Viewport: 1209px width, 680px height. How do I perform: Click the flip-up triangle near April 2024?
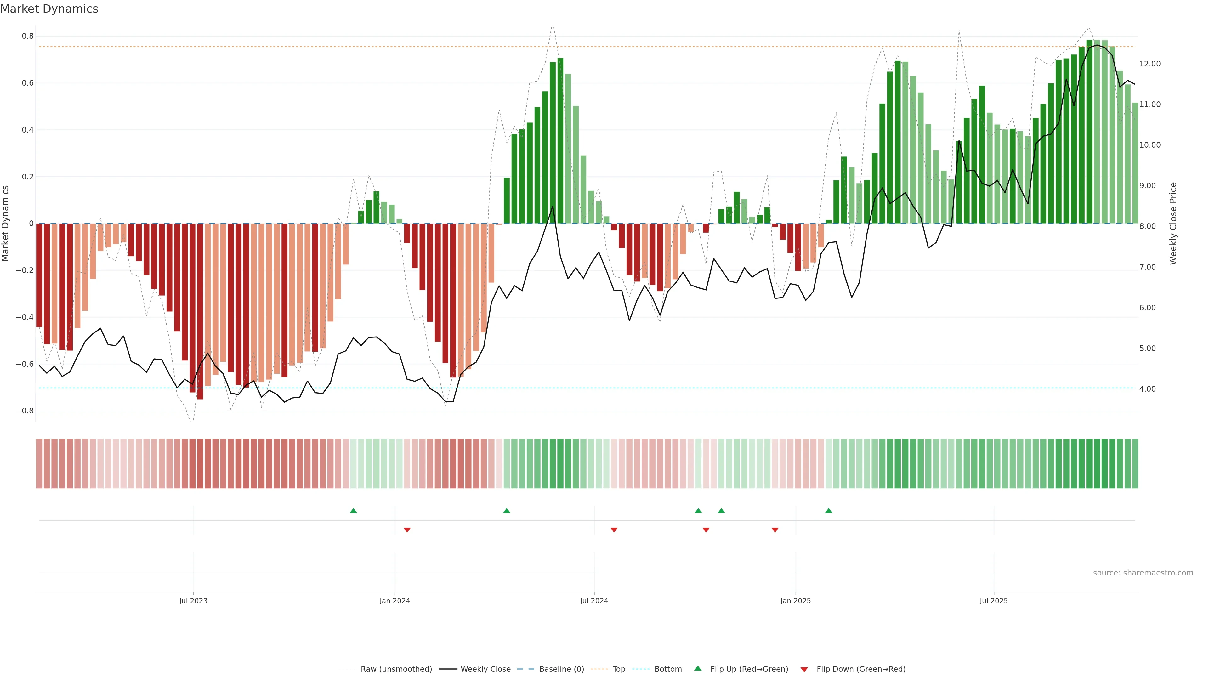click(x=506, y=511)
